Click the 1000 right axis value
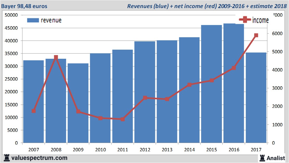The height and width of the screenshot is (163, 289). pos(277,125)
